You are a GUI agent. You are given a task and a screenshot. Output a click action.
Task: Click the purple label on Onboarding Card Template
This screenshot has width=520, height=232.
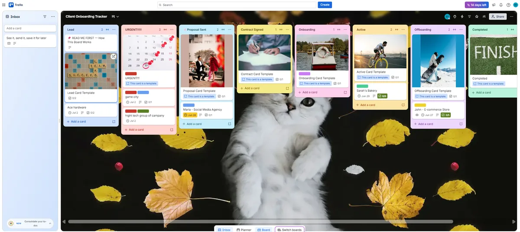click(x=305, y=74)
